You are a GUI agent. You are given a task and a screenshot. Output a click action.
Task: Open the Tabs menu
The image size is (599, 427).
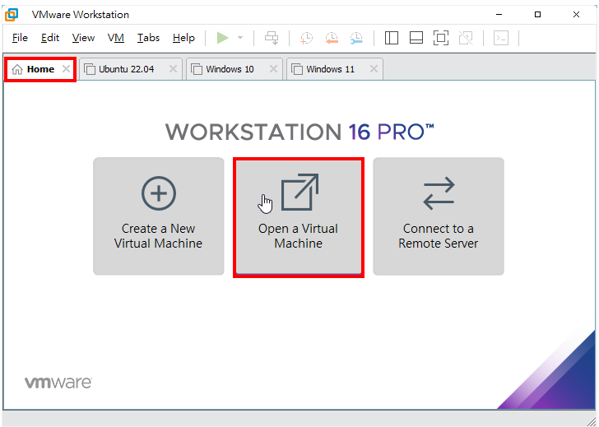tap(149, 38)
